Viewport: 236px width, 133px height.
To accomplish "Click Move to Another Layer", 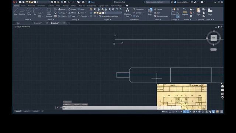I will (x=108, y=16).
